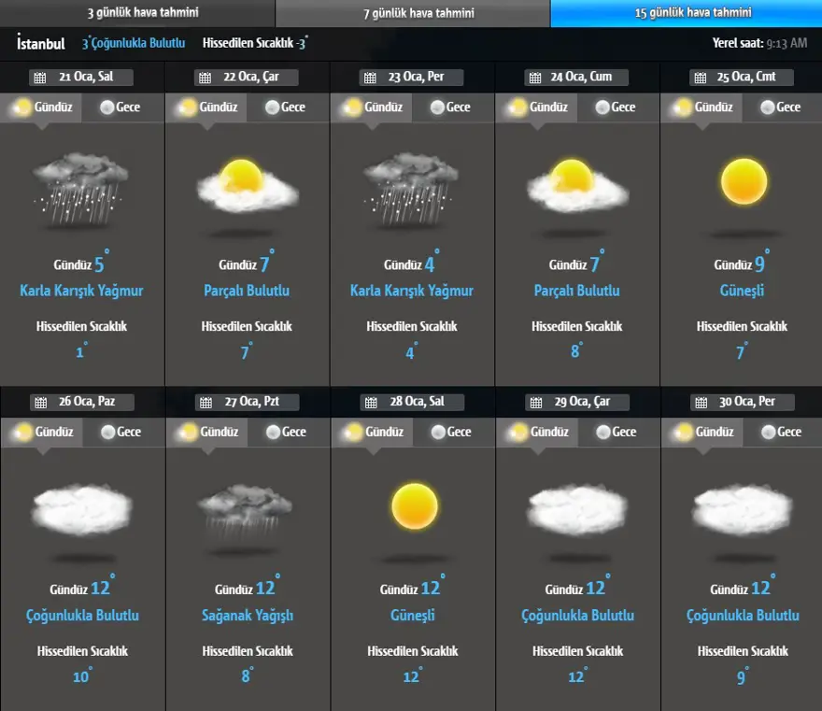Select the 15 günlük hava tahmini tab

coord(686,13)
